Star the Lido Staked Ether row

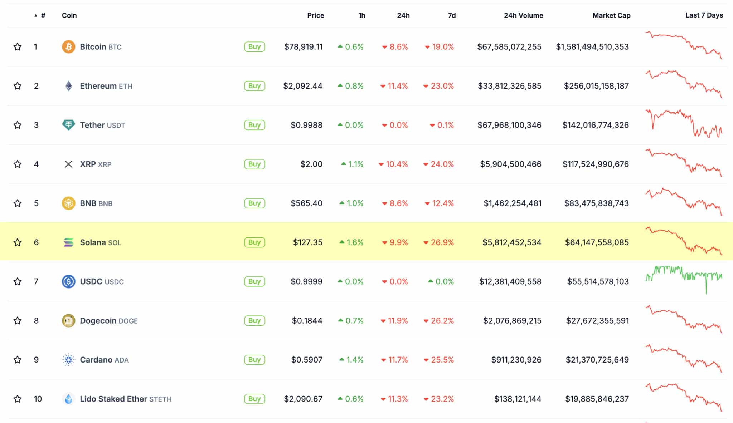(x=18, y=399)
